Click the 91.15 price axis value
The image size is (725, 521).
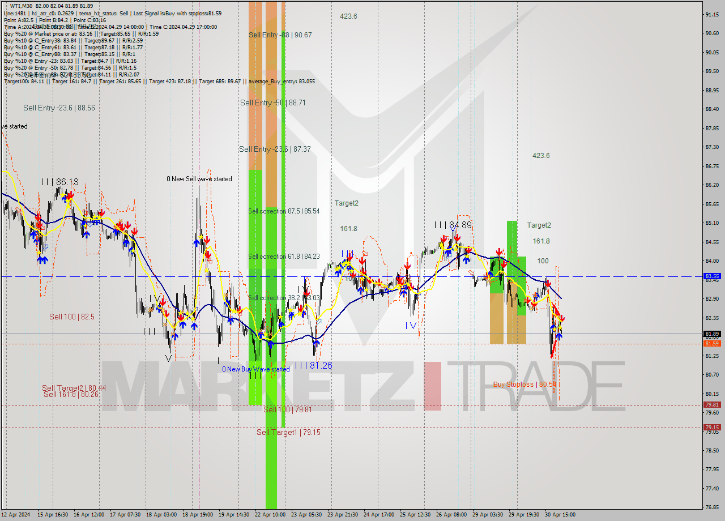pyautogui.click(x=712, y=14)
